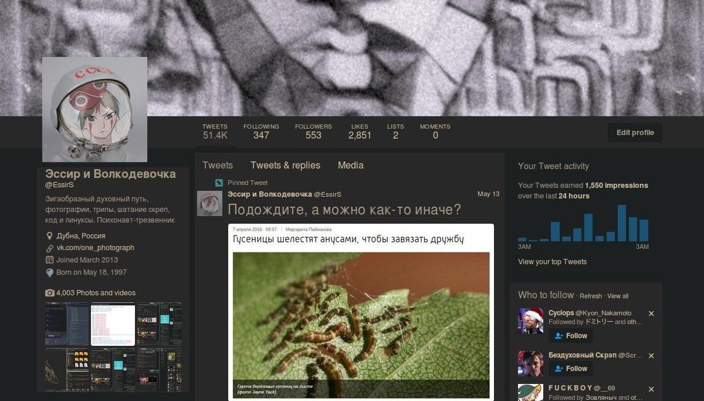The width and height of the screenshot is (704, 401).
Task: Switch to the Media tab
Action: point(351,166)
